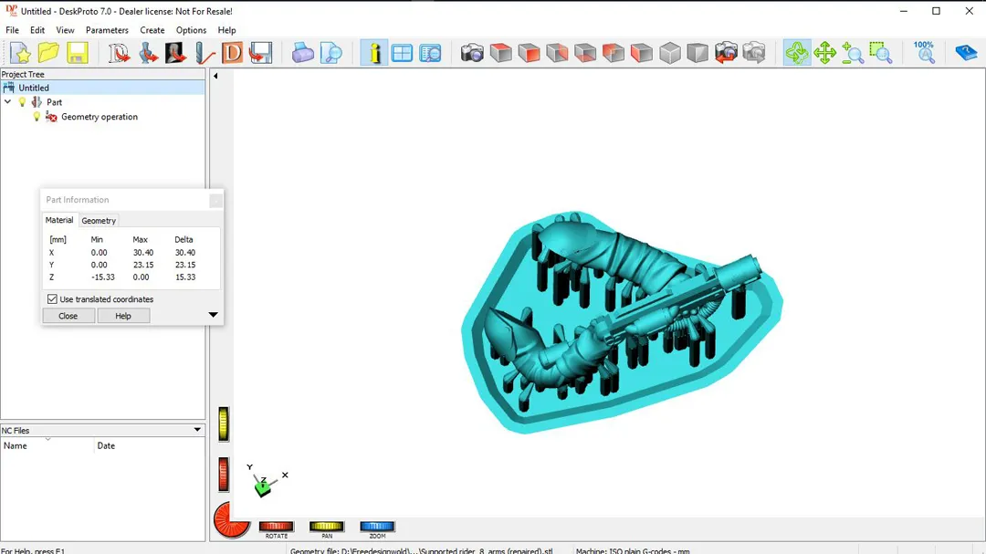This screenshot has width=986, height=554.
Task: Select the dark gray default view cube
Action: coord(698,53)
